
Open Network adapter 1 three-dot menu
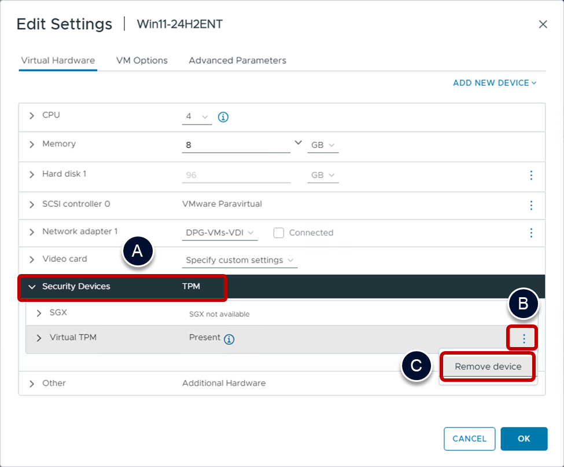(531, 232)
